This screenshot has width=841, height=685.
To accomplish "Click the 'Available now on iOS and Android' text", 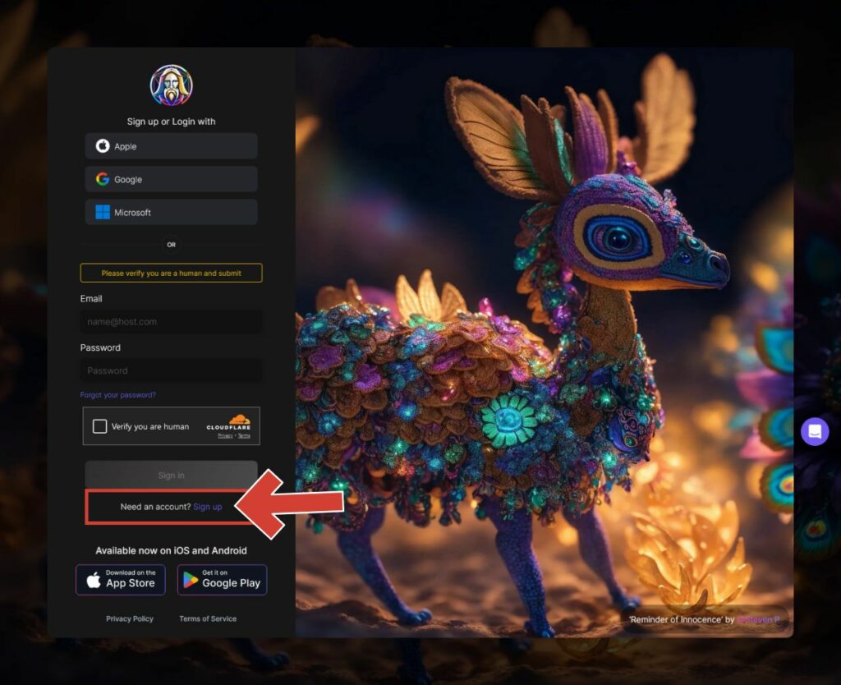I will [x=171, y=550].
